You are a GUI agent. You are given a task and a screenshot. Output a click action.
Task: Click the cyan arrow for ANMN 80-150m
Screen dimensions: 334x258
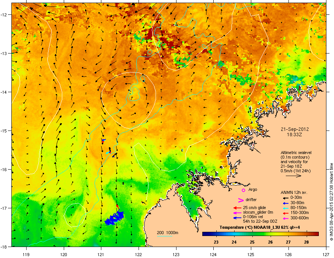point(285,208)
